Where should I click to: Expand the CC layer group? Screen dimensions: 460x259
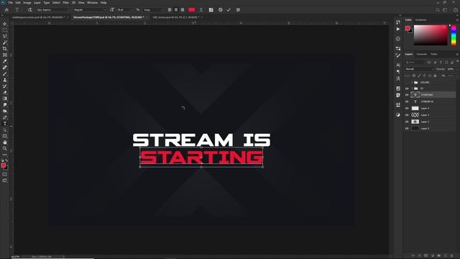(x=412, y=88)
